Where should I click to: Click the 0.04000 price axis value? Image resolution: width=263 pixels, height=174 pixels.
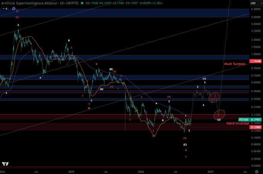click(256, 166)
